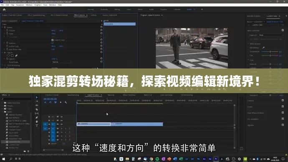288x162 pixels.
Task: Open the File menu
Action: click(3, 5)
